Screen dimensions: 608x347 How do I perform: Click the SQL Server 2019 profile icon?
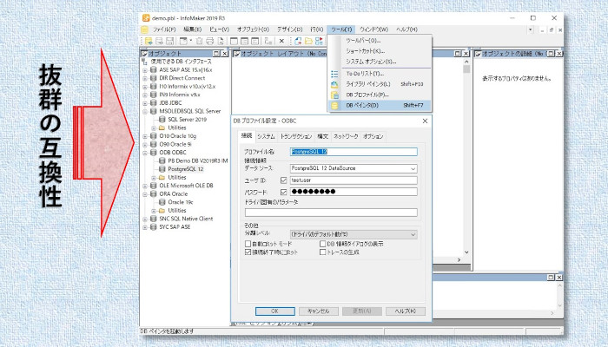pos(162,119)
